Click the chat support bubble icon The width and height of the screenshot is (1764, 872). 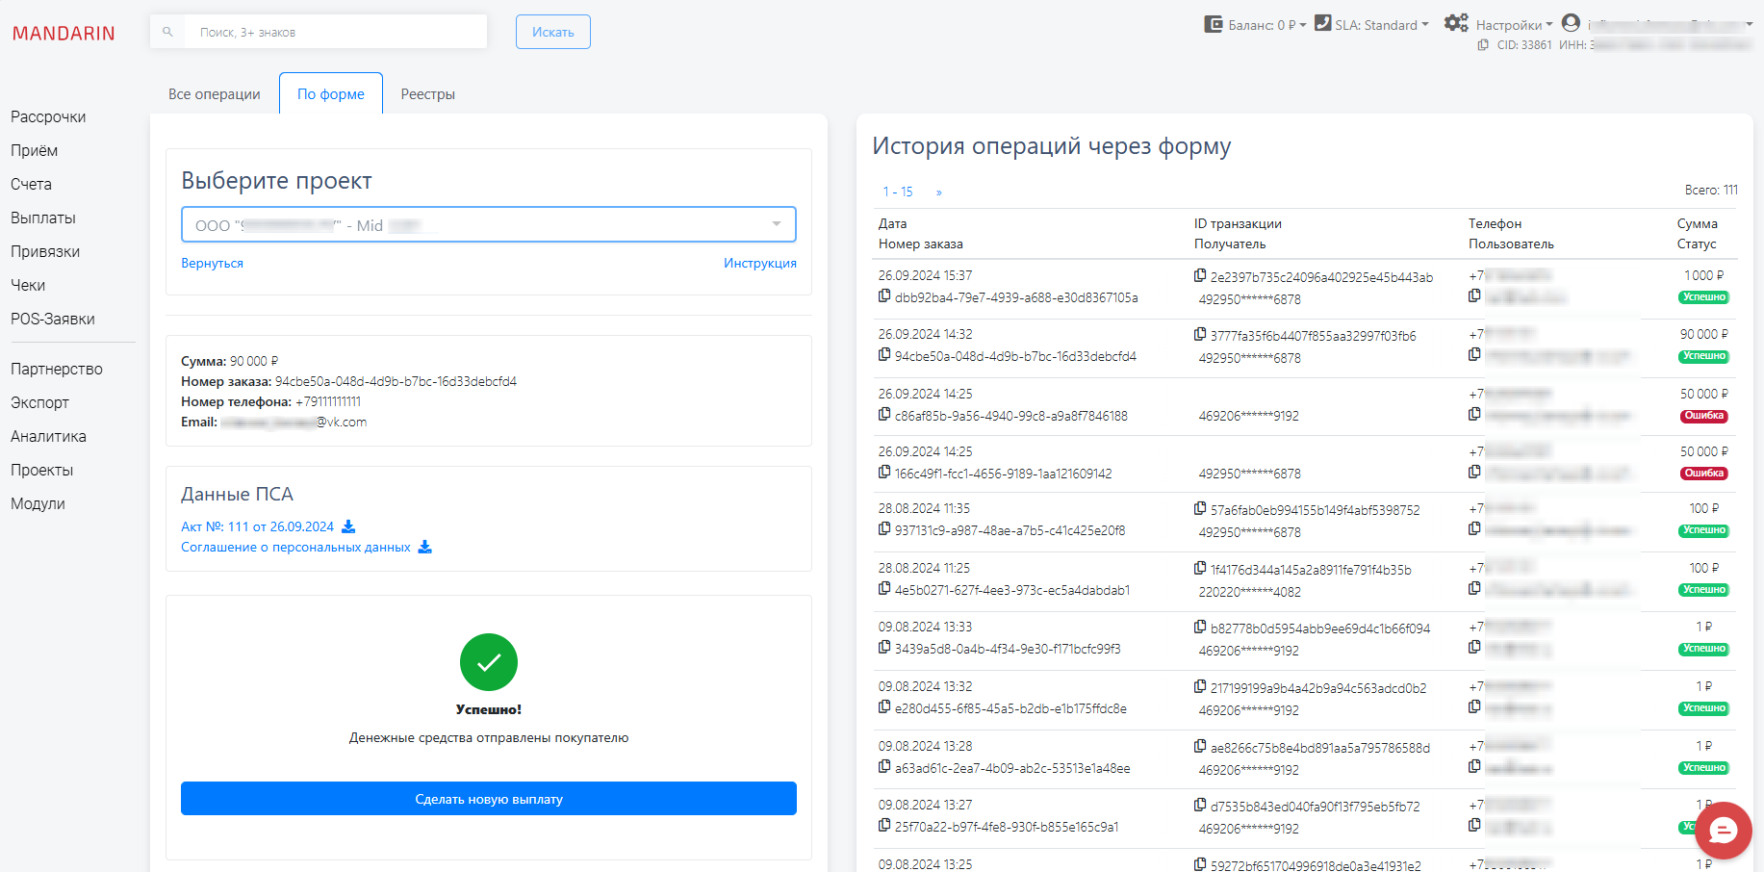coord(1723,831)
